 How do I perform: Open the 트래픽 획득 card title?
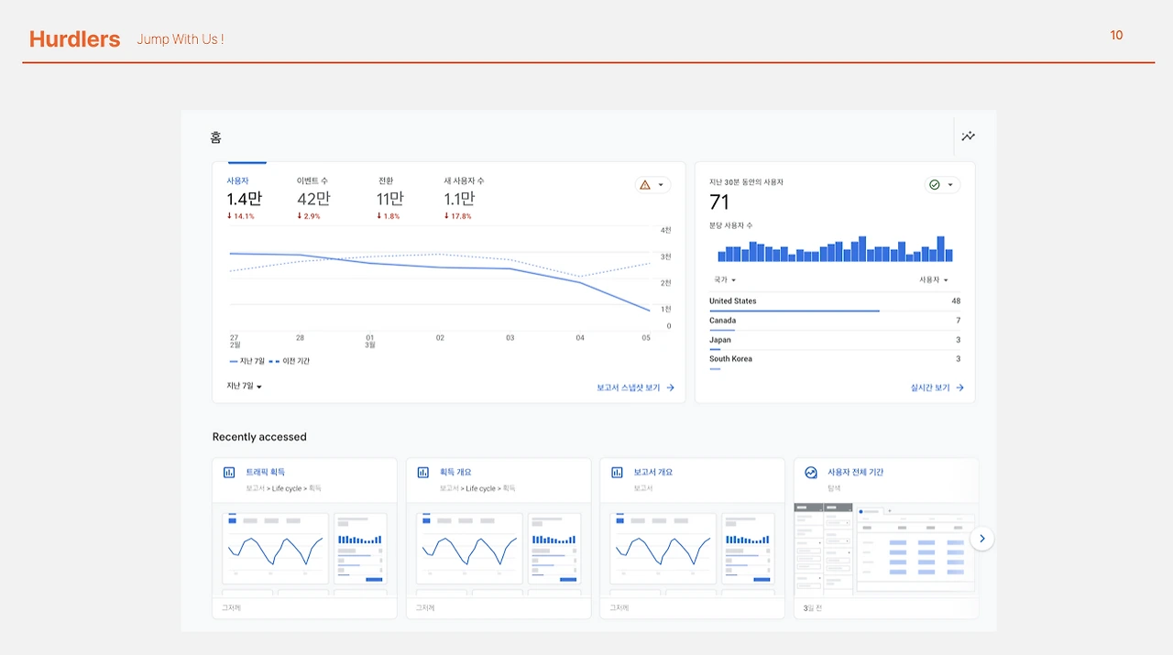click(265, 473)
